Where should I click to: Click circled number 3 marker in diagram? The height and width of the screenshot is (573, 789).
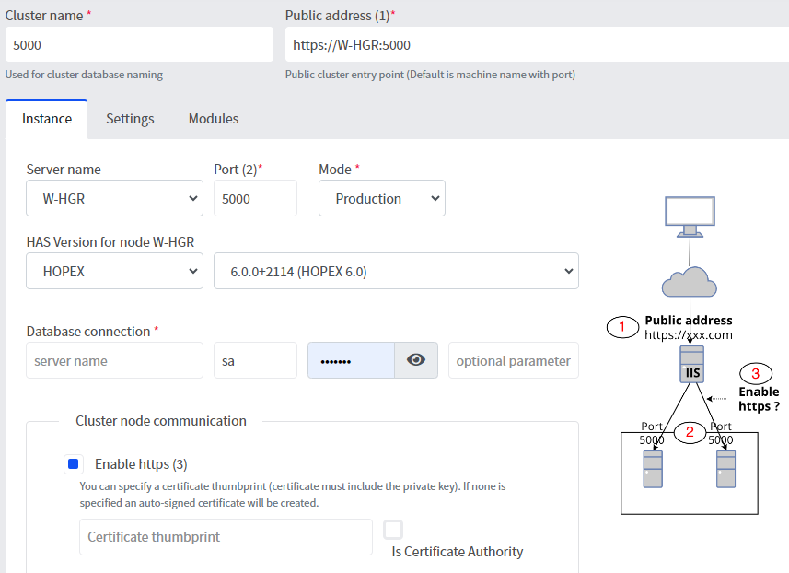756,373
